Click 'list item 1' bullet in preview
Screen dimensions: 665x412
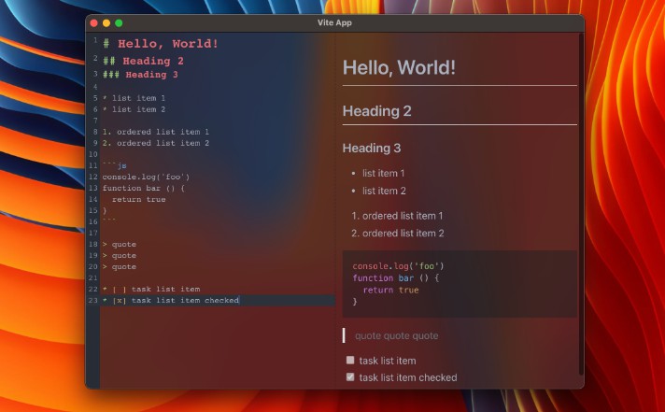(x=383, y=173)
